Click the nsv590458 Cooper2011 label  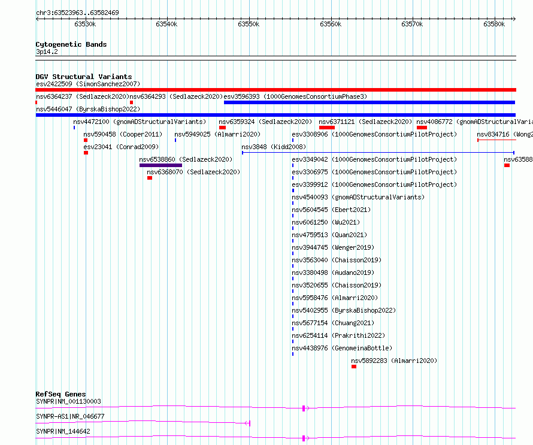pyautogui.click(x=123, y=134)
